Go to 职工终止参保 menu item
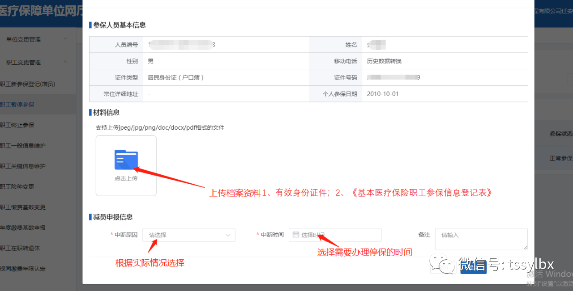Screen dimensions: 573x291 tap(18, 125)
